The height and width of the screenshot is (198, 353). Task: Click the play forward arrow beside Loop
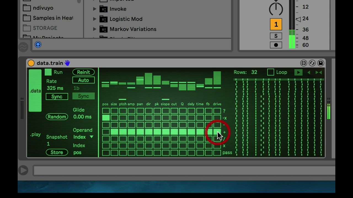pyautogui.click(x=298, y=72)
